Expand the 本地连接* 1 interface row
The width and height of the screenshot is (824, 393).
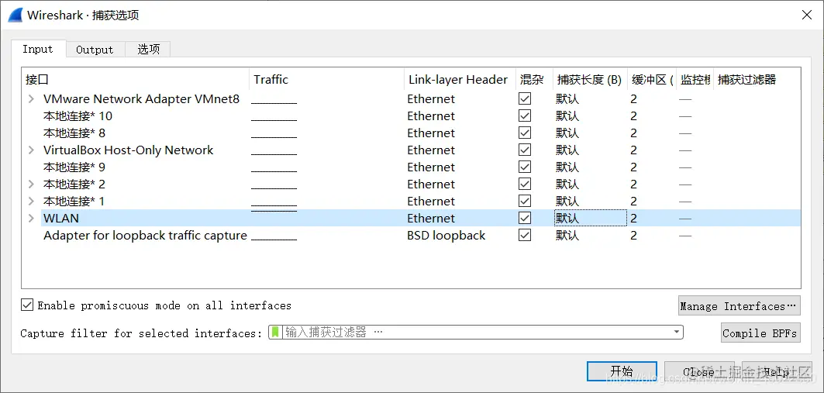pos(32,202)
